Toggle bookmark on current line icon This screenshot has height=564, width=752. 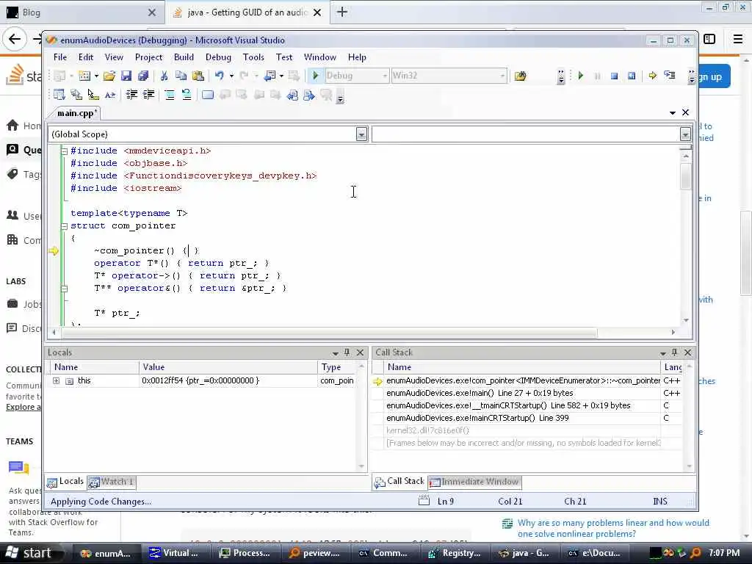(208, 95)
